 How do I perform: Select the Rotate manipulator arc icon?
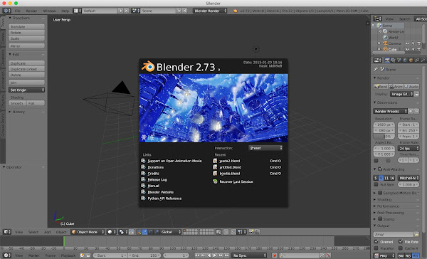click(x=151, y=232)
